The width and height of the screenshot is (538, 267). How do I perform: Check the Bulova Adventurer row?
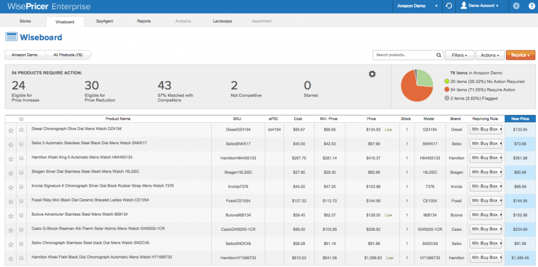click(x=21, y=216)
